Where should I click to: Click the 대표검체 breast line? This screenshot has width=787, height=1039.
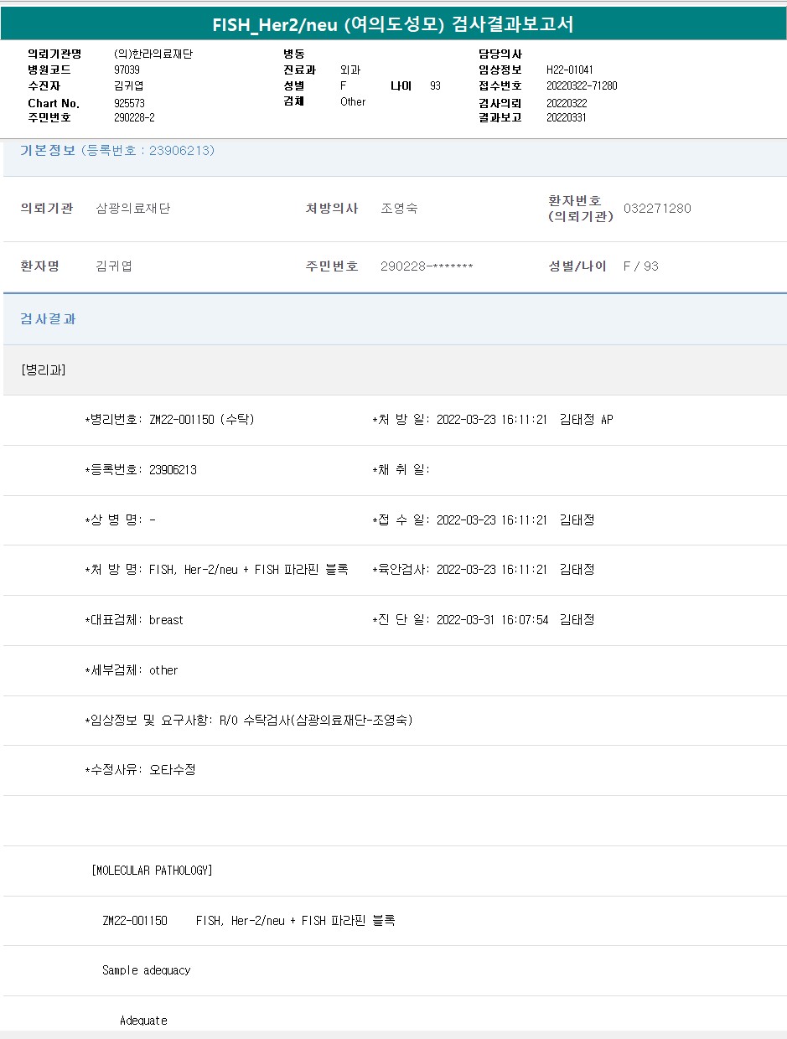coord(134,620)
